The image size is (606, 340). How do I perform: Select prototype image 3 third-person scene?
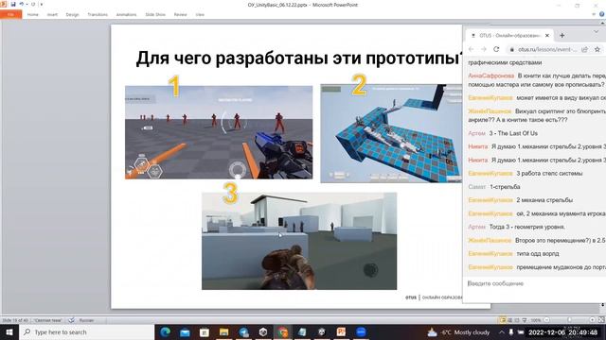point(299,241)
